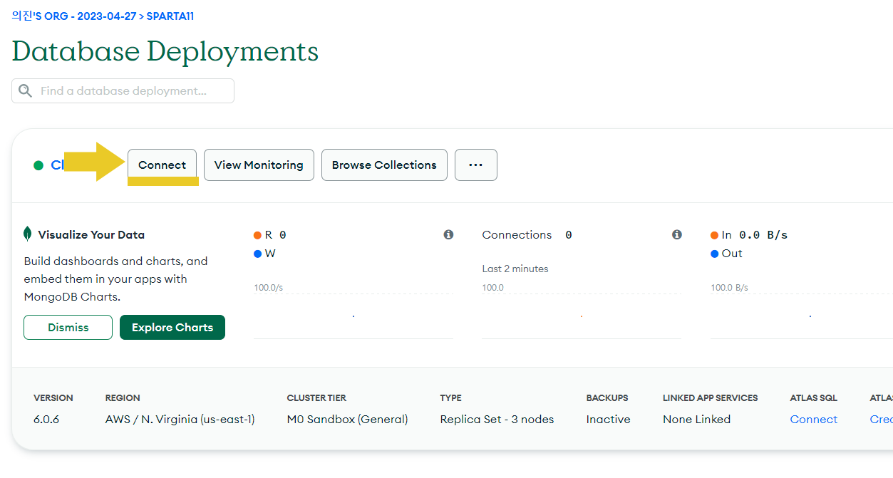The height and width of the screenshot is (478, 893).
Task: Click the blue W legend dot
Action: (257, 254)
